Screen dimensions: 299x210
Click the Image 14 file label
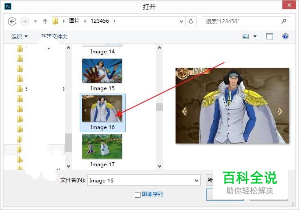102,52
